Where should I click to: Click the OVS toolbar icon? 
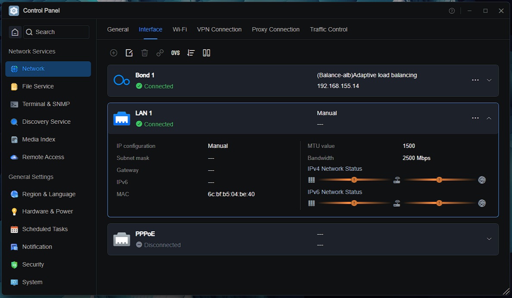tap(175, 53)
